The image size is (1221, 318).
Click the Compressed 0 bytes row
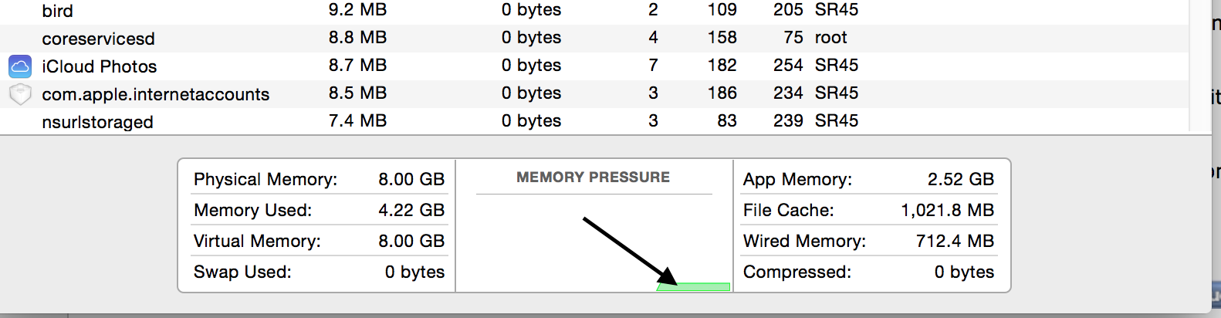[868, 272]
